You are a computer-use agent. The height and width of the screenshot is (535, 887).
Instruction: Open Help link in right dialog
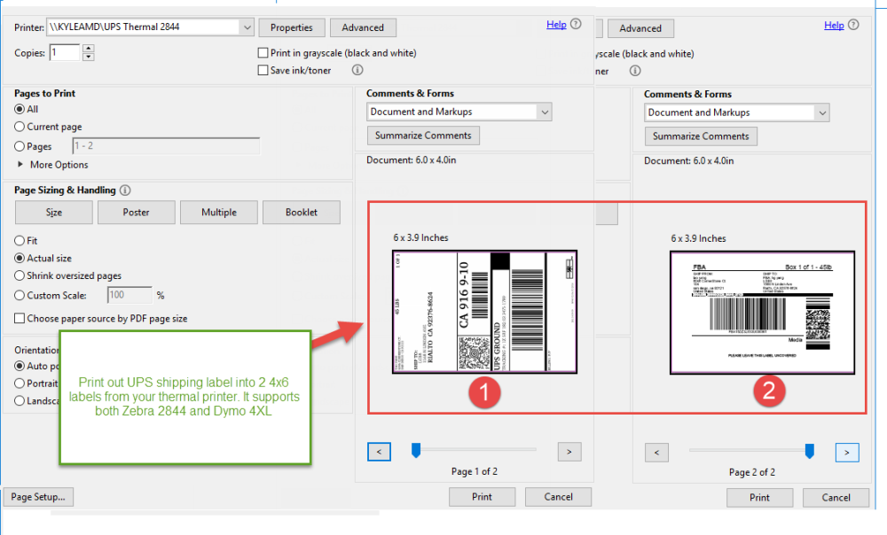tap(834, 25)
